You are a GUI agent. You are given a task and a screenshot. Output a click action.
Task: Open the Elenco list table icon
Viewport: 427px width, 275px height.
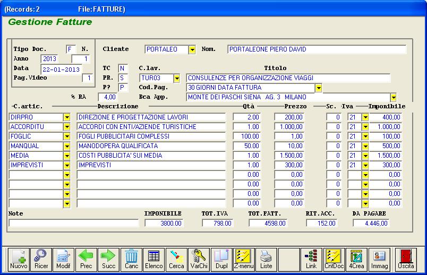154,260
